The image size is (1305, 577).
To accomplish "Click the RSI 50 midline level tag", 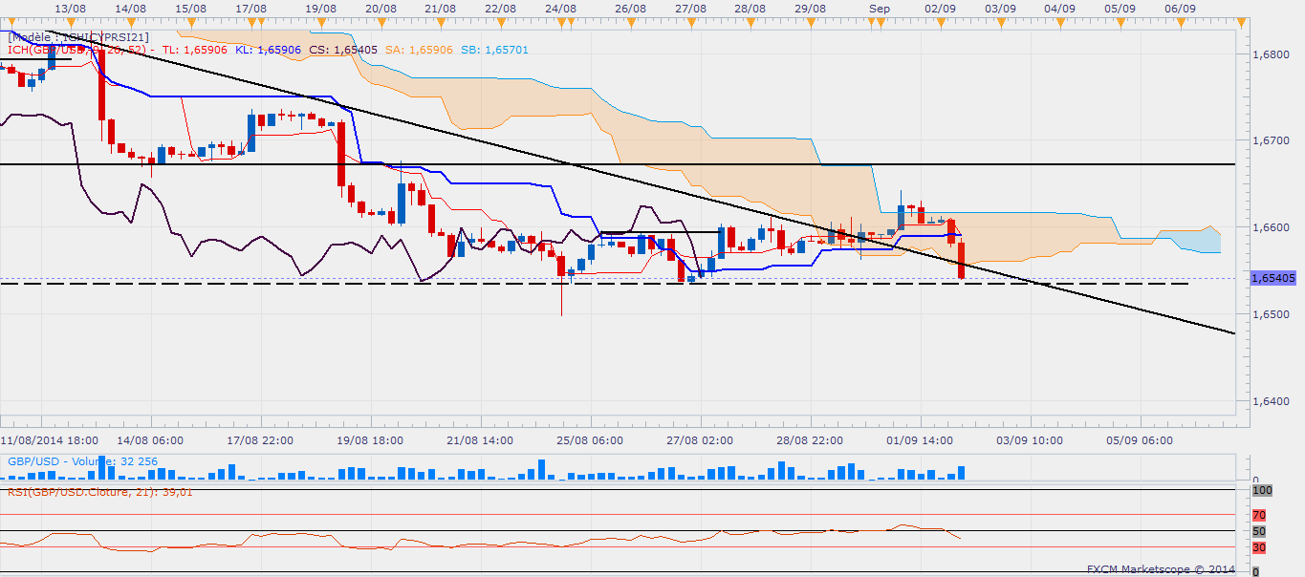I will tap(1258, 531).
